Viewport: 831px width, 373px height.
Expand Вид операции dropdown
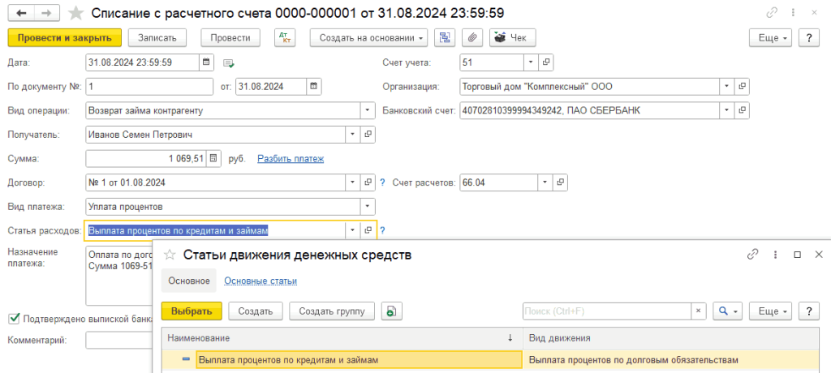368,111
